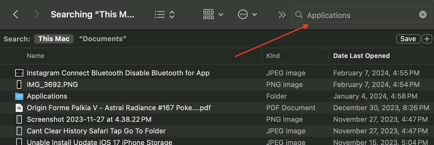Open the list view switcher control
Screen dimensions: 434x145
click(x=165, y=14)
